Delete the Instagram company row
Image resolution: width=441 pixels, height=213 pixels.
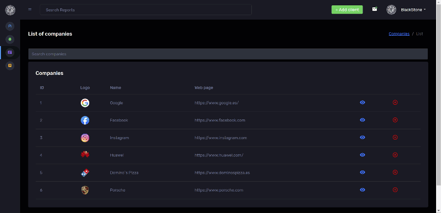tap(395, 138)
